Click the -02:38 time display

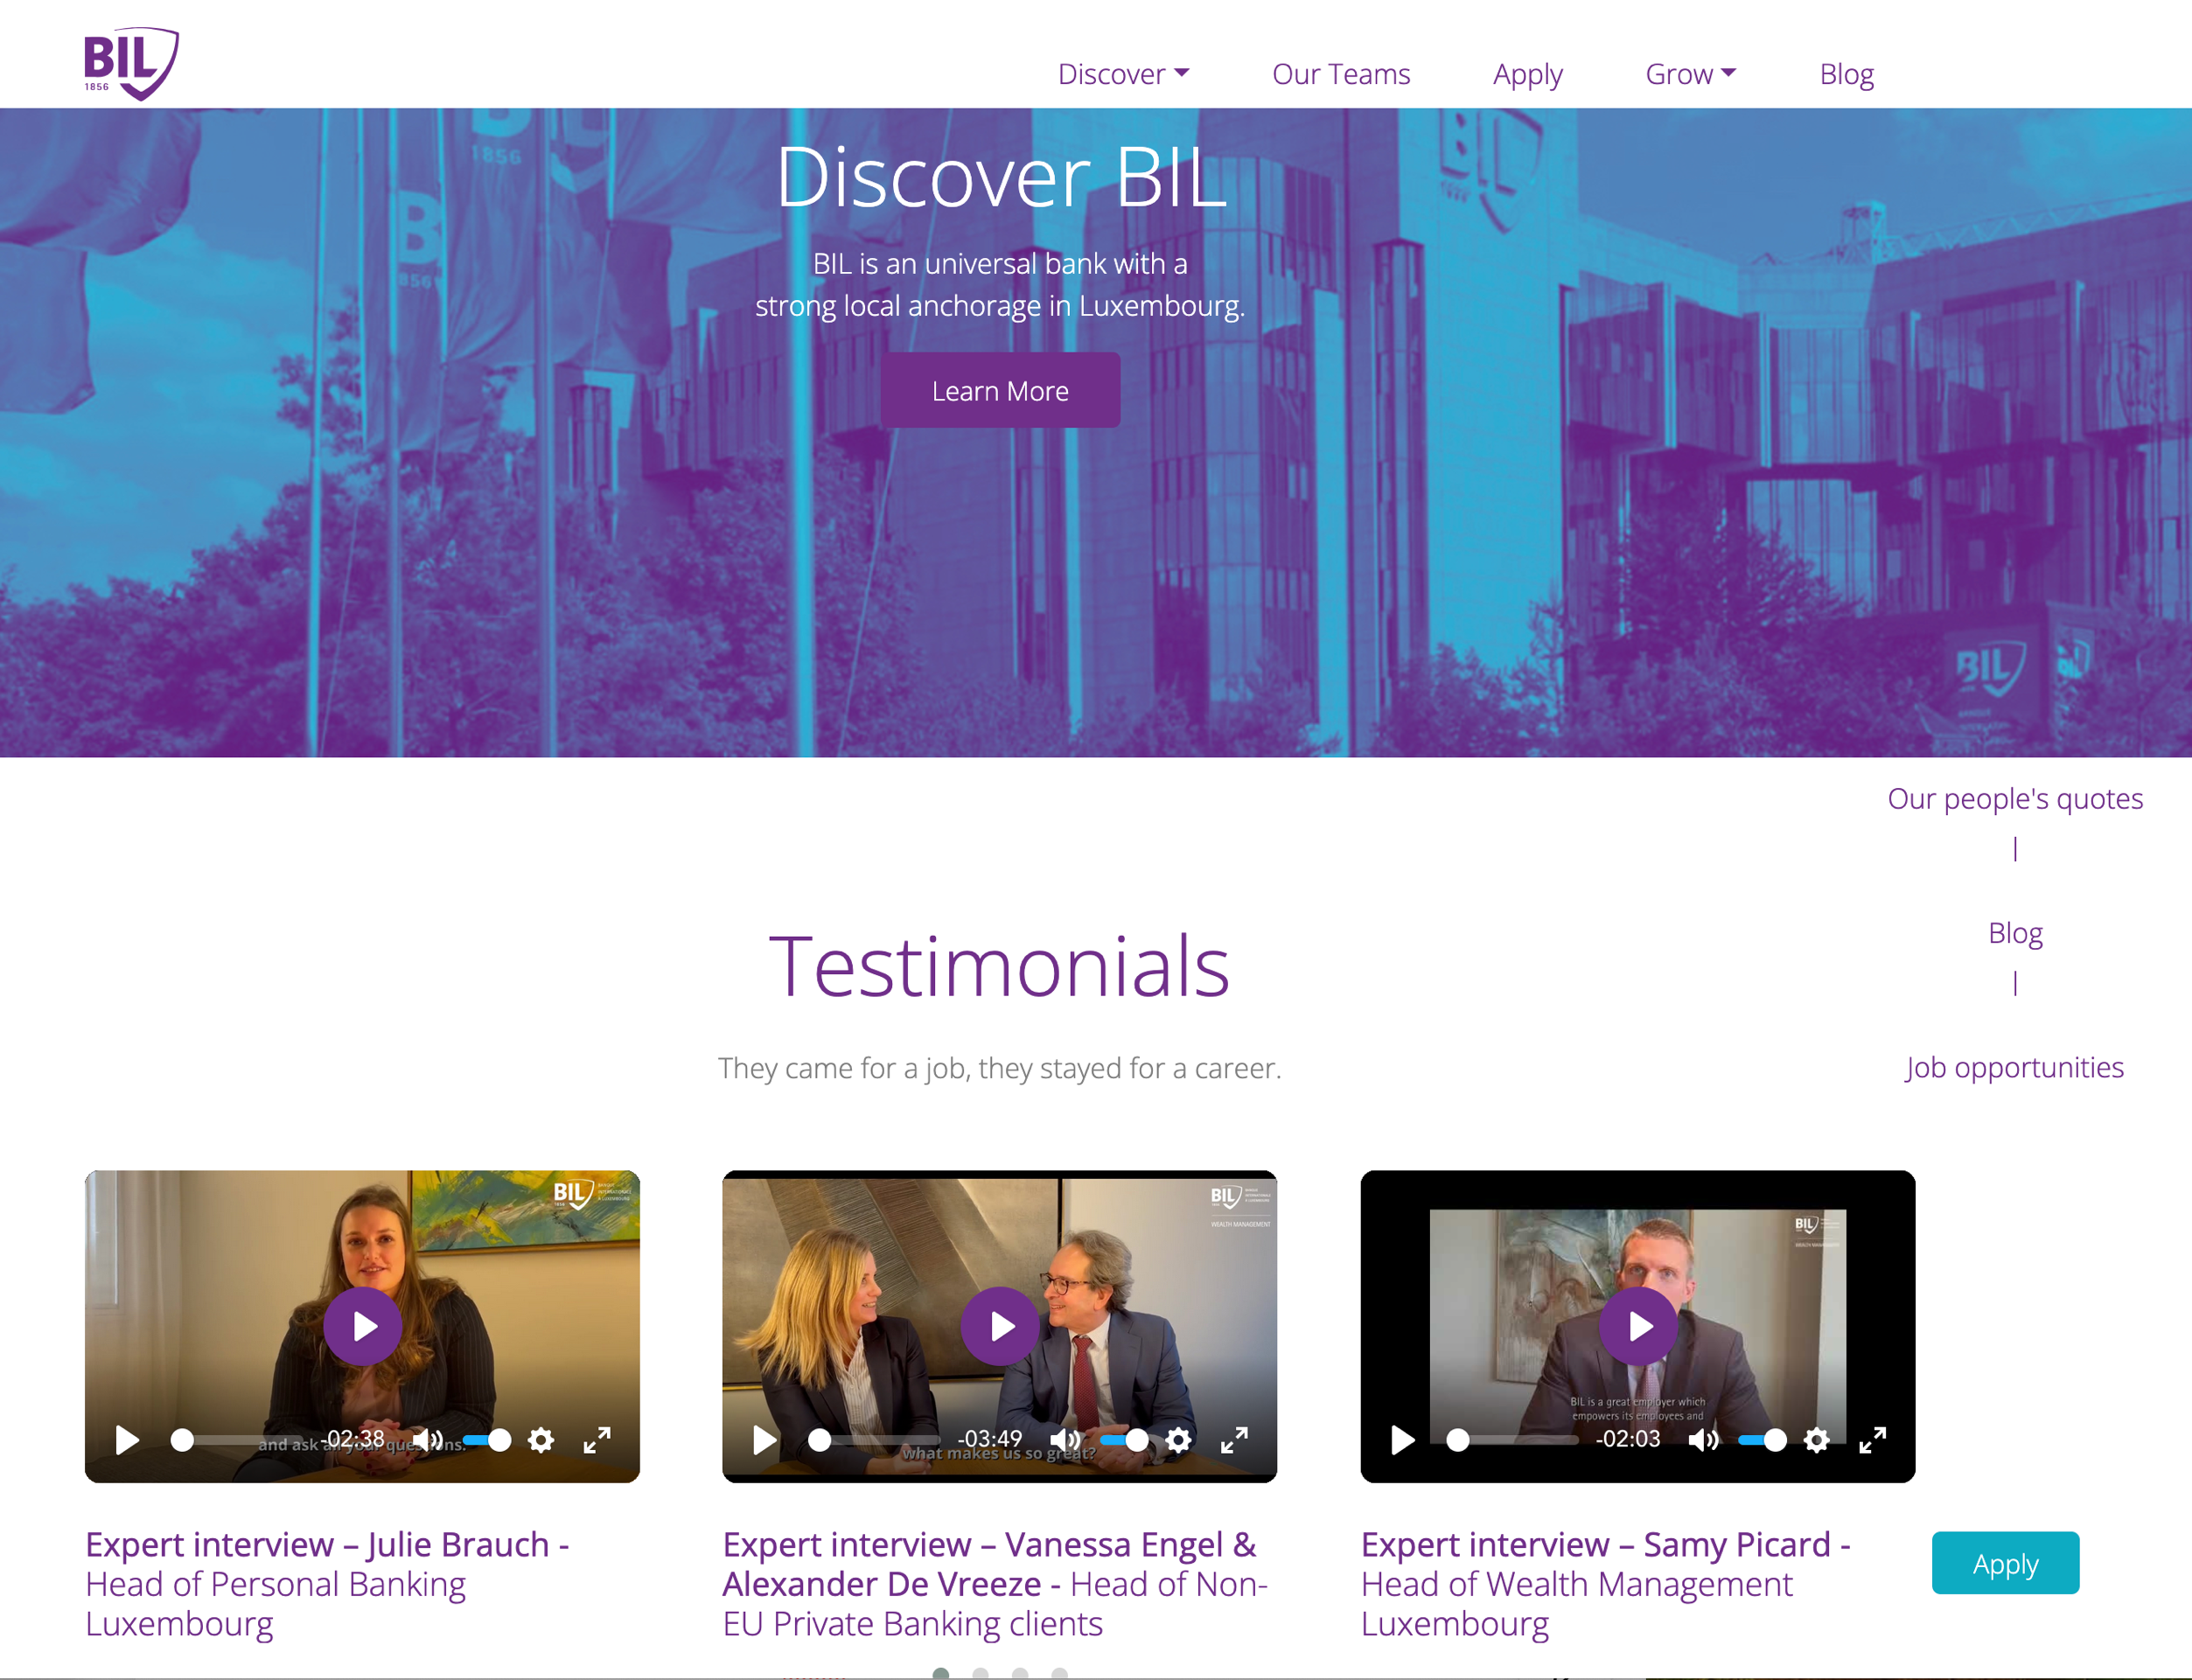pos(352,1439)
